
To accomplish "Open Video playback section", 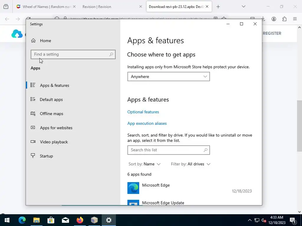I will click(54, 142).
